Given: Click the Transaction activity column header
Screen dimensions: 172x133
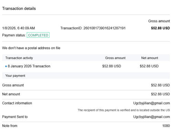Looking at the screenshot, I should coord(19,58).
